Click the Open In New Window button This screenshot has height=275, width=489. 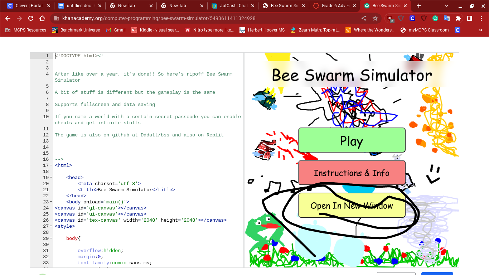[x=352, y=206]
